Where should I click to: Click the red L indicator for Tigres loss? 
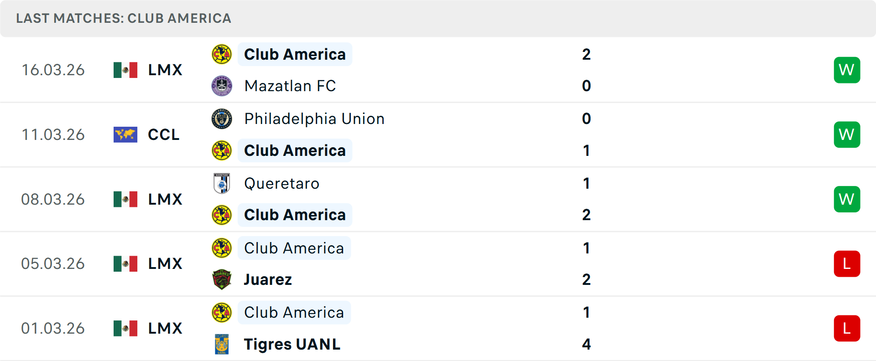point(847,328)
